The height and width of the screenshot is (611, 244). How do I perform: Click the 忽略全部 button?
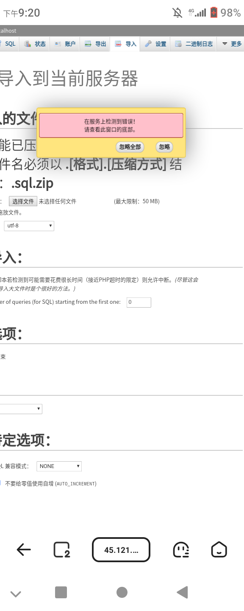[130, 147]
